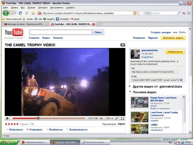Click the Поиск search button
This screenshot has height=145, width=193.
point(98,32)
